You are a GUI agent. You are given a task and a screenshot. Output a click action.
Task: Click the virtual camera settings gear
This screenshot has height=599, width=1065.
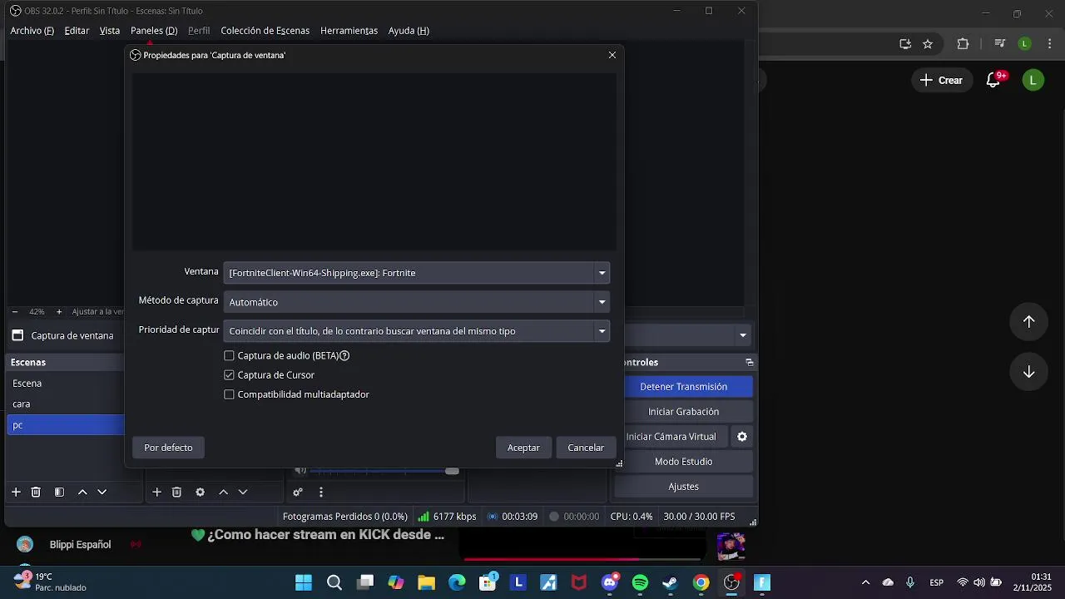tap(742, 436)
